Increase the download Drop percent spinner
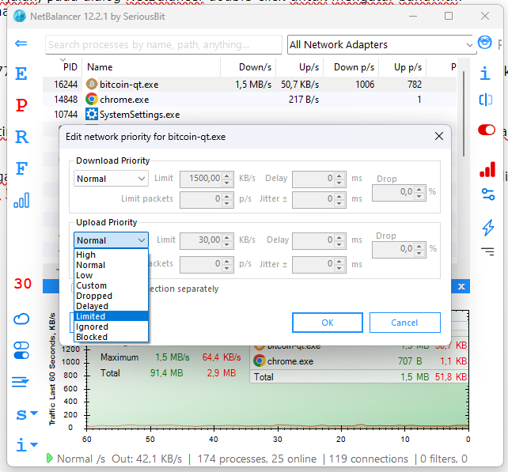 tap(419, 189)
